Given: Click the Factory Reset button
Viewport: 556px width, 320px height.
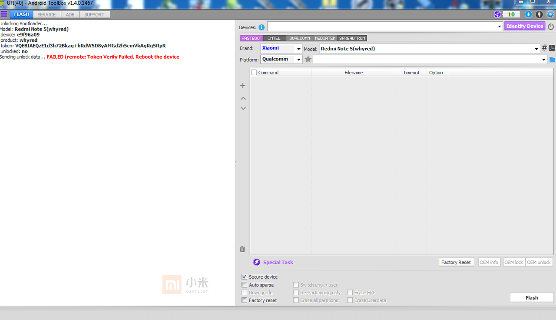Looking at the screenshot, I should (x=456, y=262).
